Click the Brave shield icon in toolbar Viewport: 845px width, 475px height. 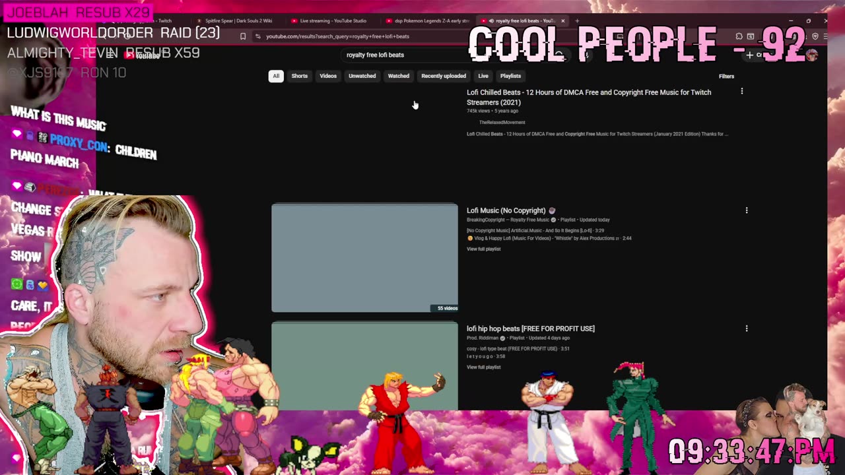coord(815,36)
